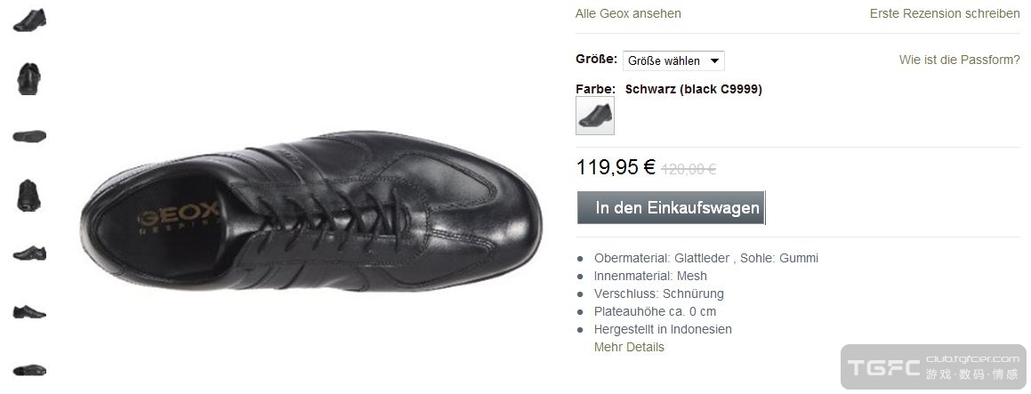Click the 119,95 € price text
The height and width of the screenshot is (394, 1031).
click(616, 167)
